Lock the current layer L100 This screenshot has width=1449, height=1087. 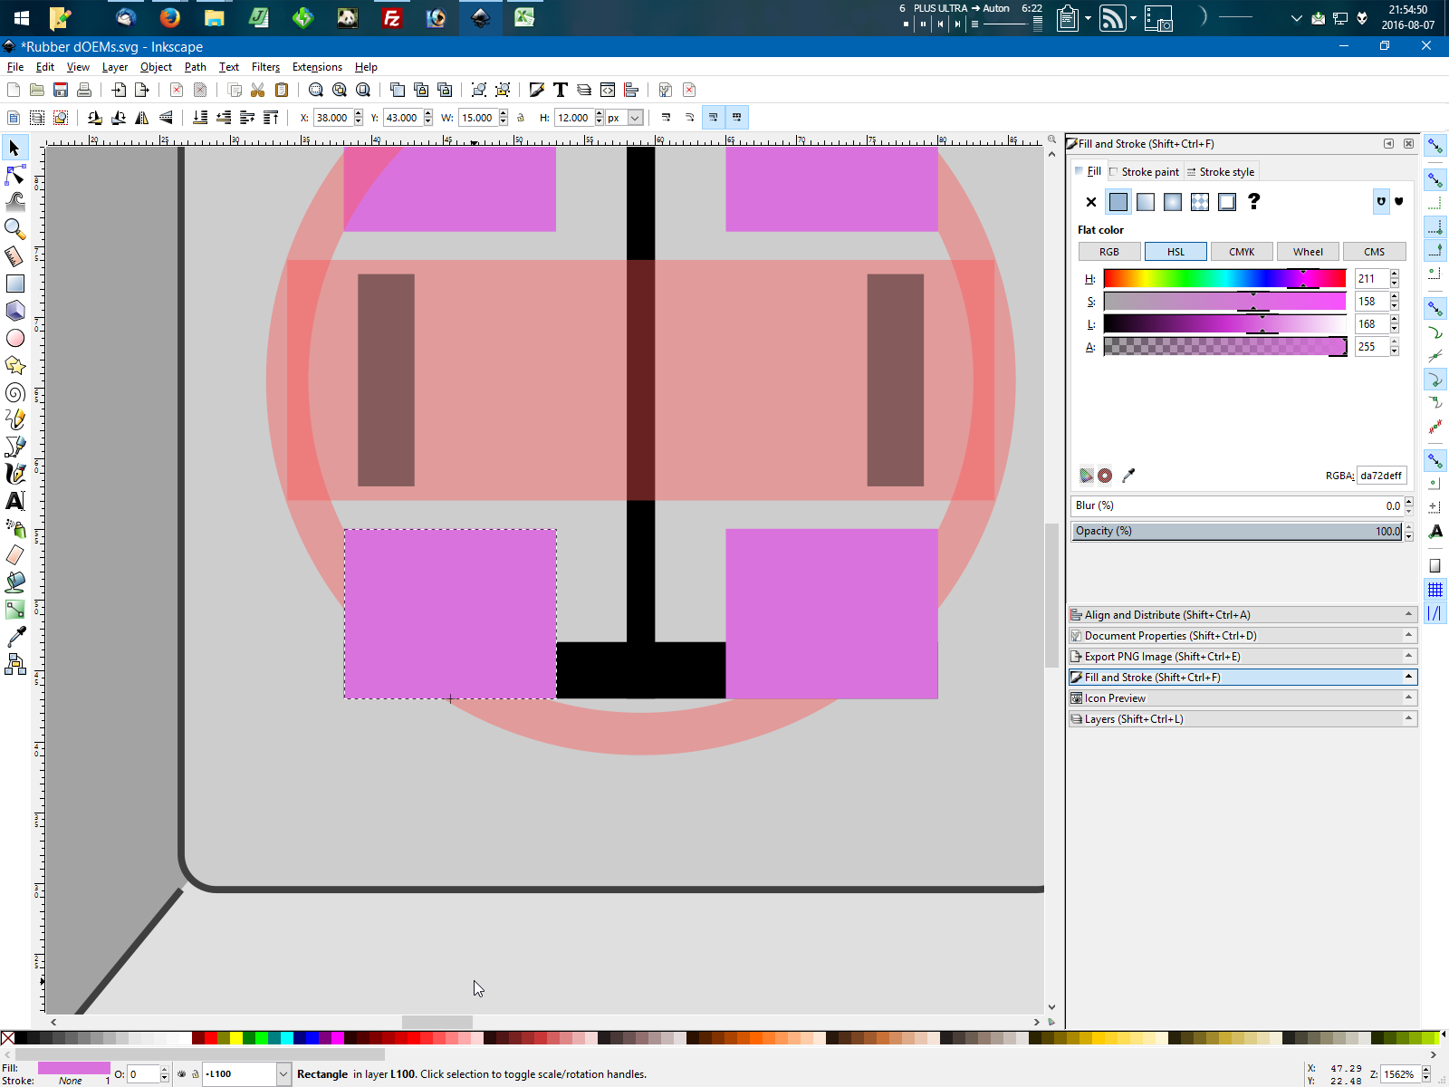(x=196, y=1073)
